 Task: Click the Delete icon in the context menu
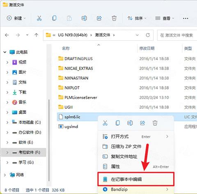coord(155,123)
